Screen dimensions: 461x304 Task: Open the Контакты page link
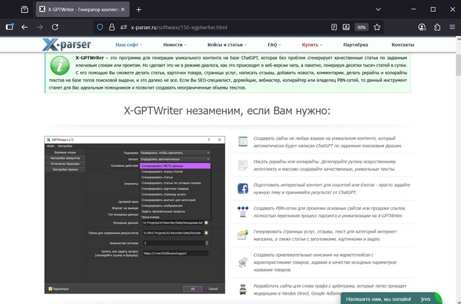click(x=402, y=44)
